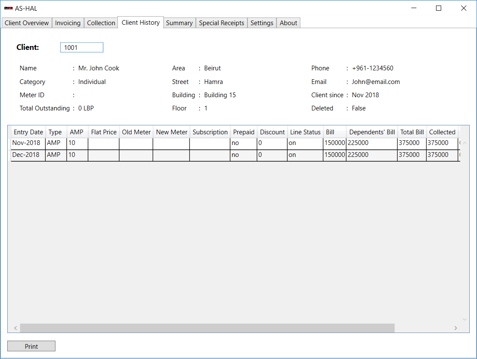This screenshot has width=477, height=359.
Task: Click the Prepaid column header
Action: [244, 132]
